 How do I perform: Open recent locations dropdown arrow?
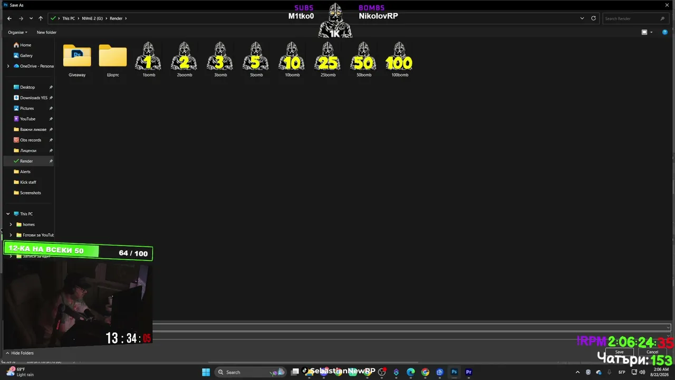click(31, 18)
